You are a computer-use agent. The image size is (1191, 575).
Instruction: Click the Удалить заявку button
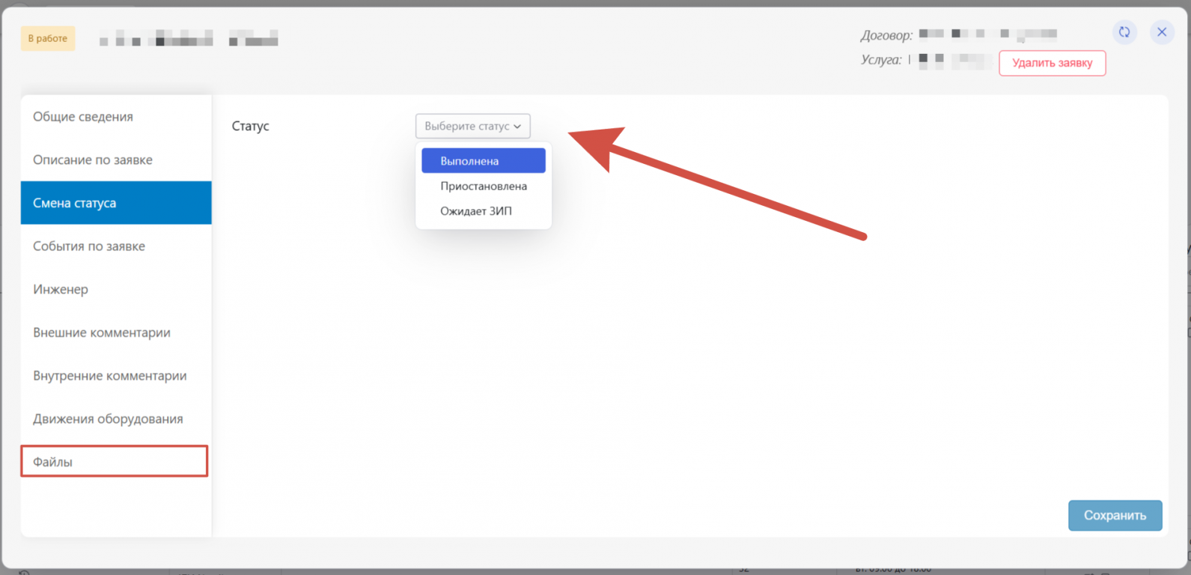click(1052, 63)
